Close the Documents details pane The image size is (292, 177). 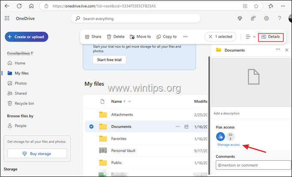286,50
